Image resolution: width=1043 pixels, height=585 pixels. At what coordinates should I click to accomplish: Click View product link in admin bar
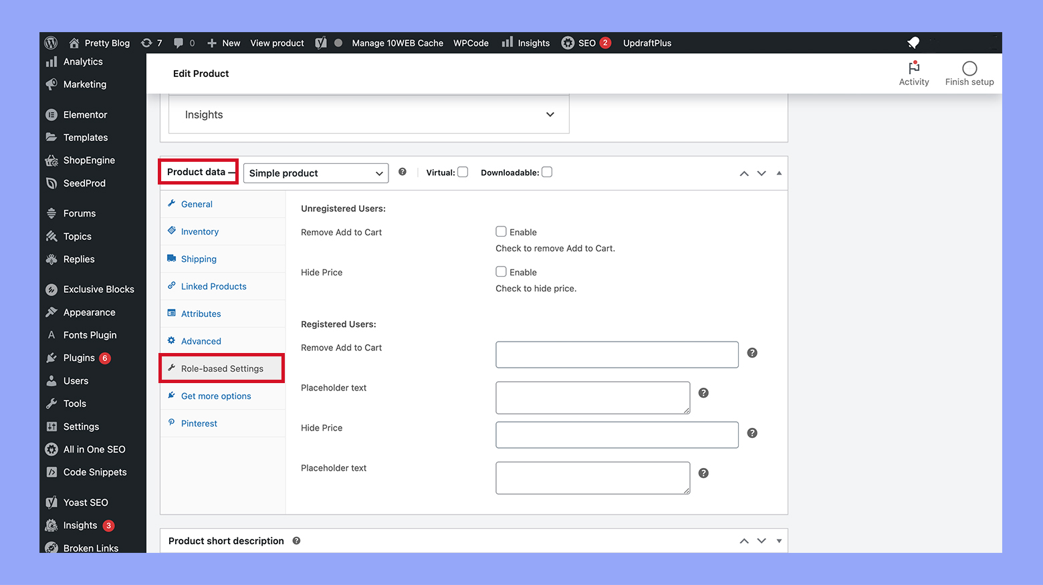[277, 43]
